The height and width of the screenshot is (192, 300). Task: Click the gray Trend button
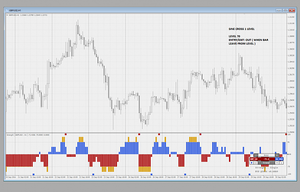point(266,163)
